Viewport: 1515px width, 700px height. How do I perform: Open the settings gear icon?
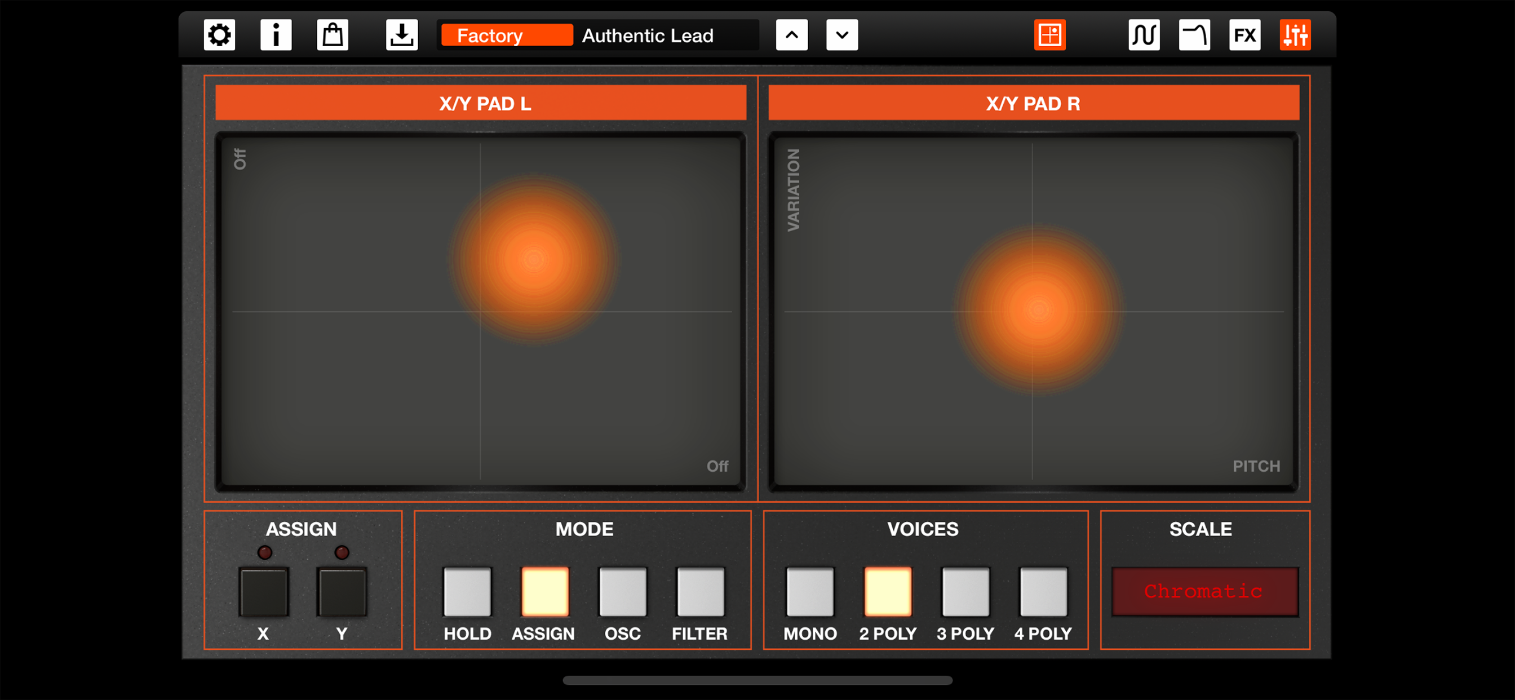(219, 36)
